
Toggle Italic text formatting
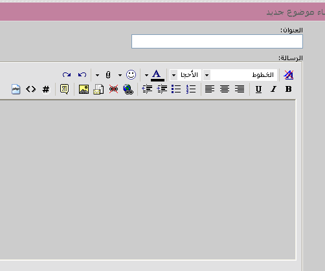coord(273,89)
